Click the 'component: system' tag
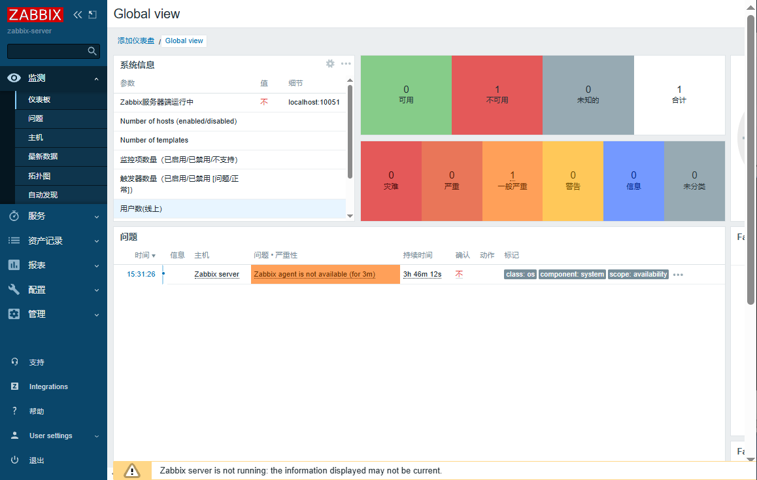The width and height of the screenshot is (757, 480). point(572,274)
